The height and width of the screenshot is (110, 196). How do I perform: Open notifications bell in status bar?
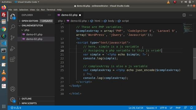(191, 108)
